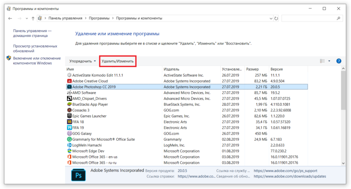Screen dimensions: 351x189
Task: Click the refresh button in address bar
Action: 276,18
